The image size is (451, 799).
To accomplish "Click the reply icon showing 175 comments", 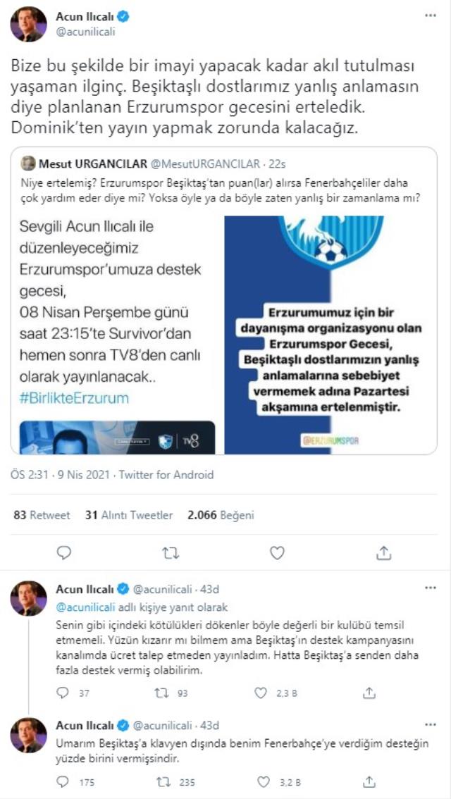I will (63, 781).
